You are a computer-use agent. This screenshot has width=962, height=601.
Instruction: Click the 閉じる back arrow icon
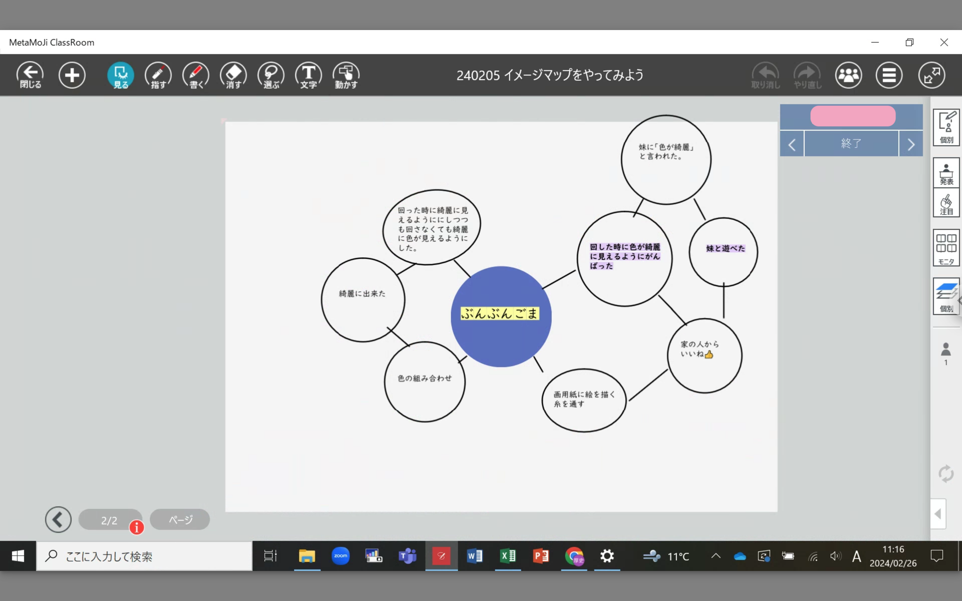[x=30, y=75]
